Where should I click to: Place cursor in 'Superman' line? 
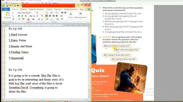(x=16, y=58)
